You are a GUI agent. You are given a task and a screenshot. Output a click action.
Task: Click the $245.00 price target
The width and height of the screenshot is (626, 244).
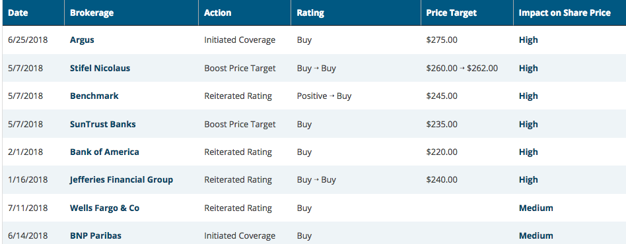442,96
